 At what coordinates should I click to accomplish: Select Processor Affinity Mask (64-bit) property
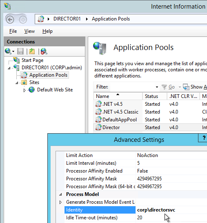coord(100,187)
